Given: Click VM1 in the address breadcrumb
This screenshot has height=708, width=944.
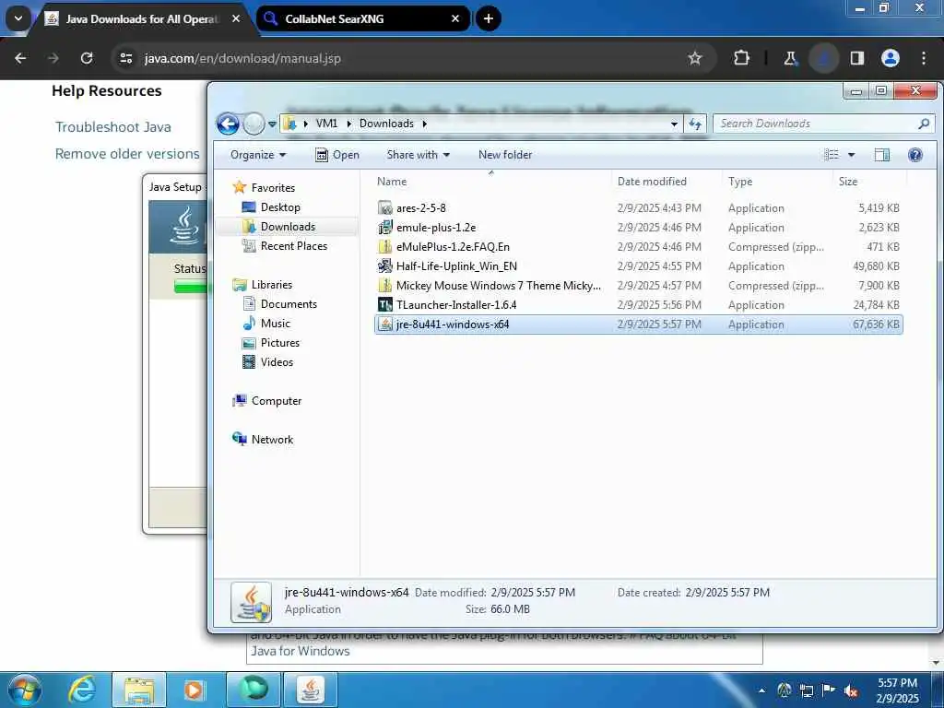Looking at the screenshot, I should [327, 124].
